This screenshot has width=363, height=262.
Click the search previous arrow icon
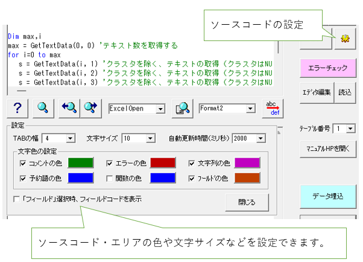pyautogui.click(x=69, y=108)
